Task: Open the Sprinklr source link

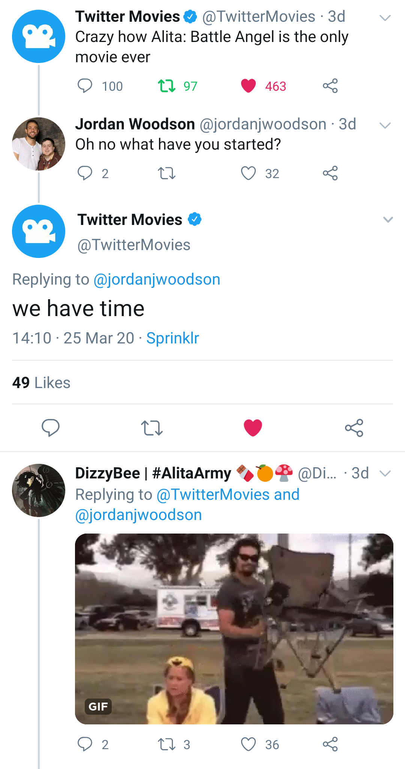Action: coord(172,338)
